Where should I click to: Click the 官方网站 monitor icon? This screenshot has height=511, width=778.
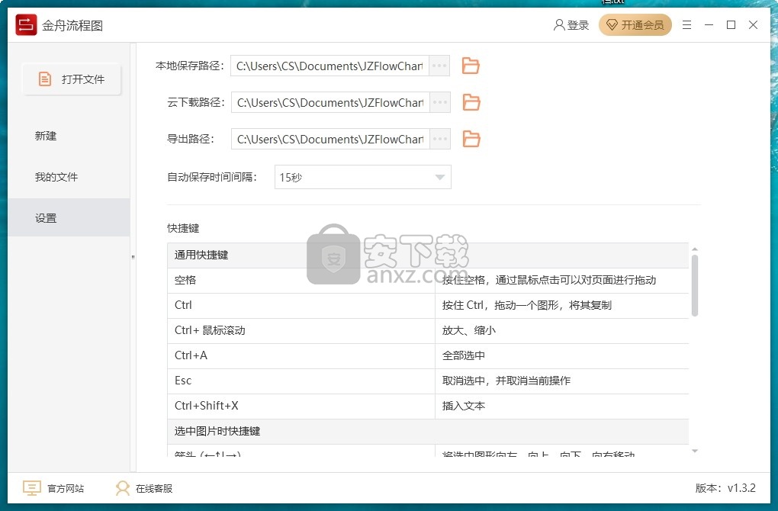pyautogui.click(x=32, y=488)
